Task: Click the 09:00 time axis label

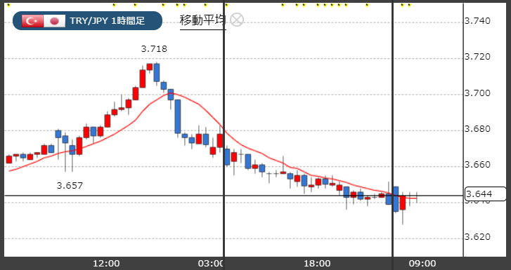Action: 422,263
